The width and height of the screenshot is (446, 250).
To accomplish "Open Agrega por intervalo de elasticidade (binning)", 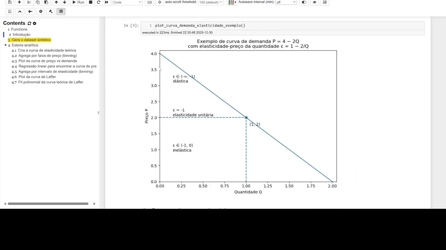I will 56,72.
